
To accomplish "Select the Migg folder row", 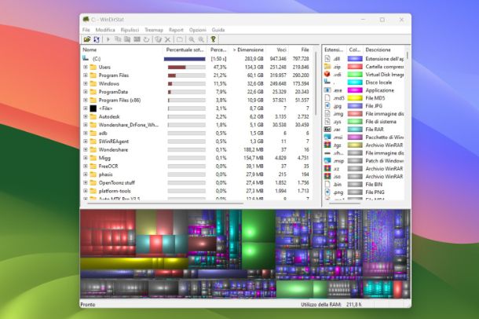I will coord(197,158).
